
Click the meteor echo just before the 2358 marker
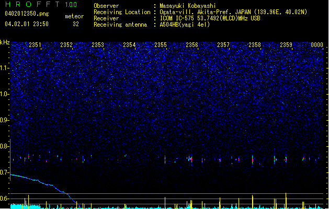tap(253, 160)
